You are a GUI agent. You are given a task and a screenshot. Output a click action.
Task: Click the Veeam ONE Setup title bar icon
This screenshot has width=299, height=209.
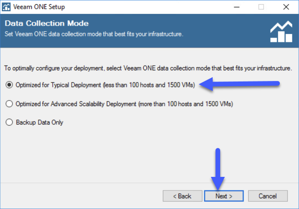(x=6, y=7)
